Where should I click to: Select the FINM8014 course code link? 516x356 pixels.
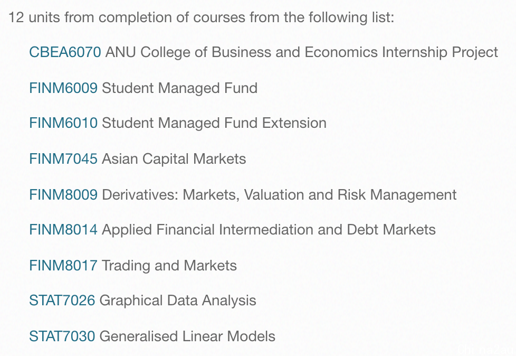[x=63, y=230]
